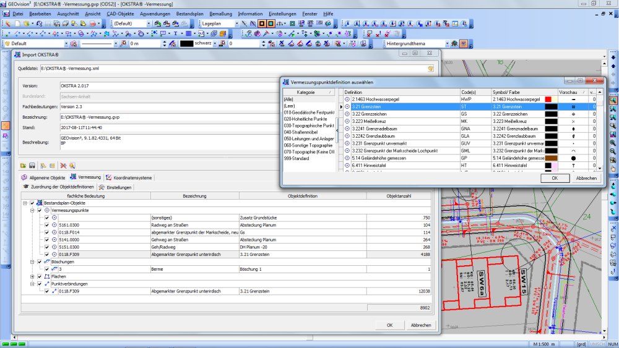Click the layer ID icon beside Default dropdown
This screenshot has width=619, height=348.
coord(74,44)
